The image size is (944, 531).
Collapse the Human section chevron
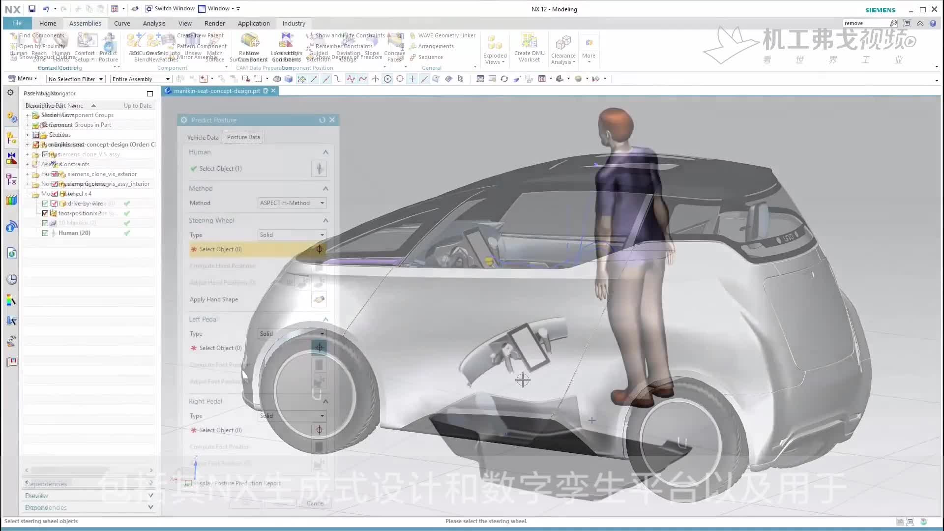[x=325, y=152]
